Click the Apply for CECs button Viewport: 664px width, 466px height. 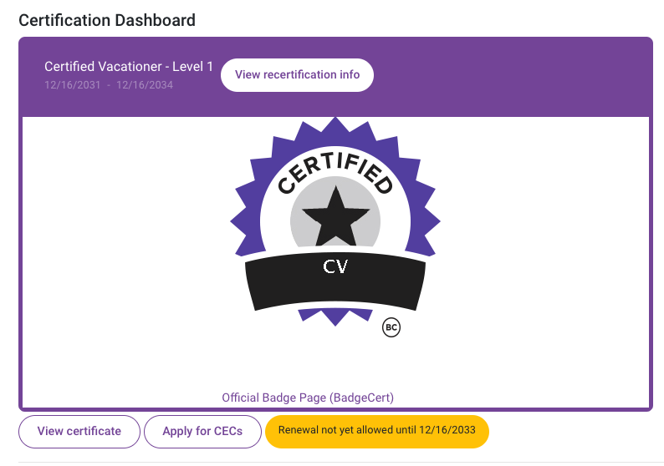tap(202, 432)
